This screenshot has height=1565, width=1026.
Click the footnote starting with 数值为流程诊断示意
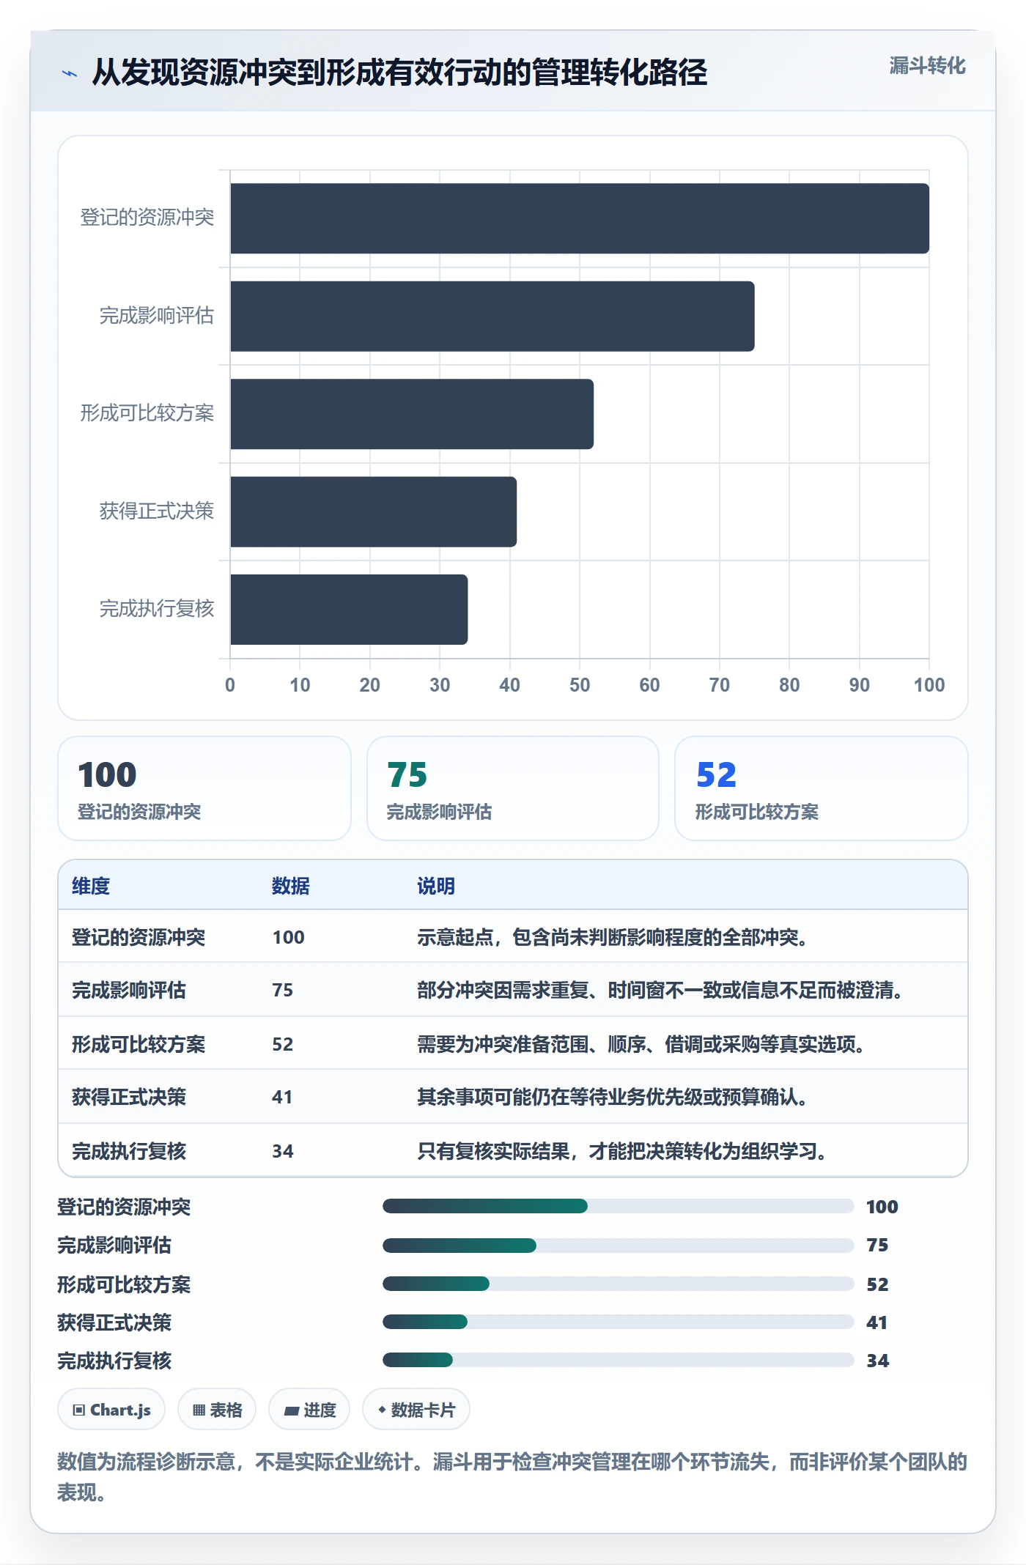coord(512,1476)
